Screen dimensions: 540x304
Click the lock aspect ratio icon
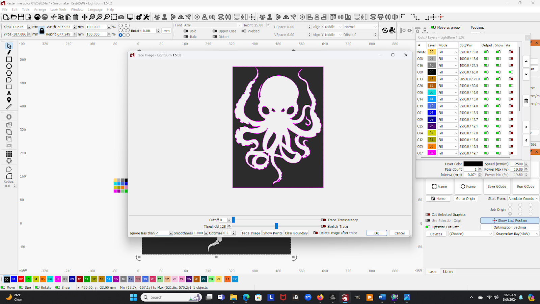coord(42,30)
